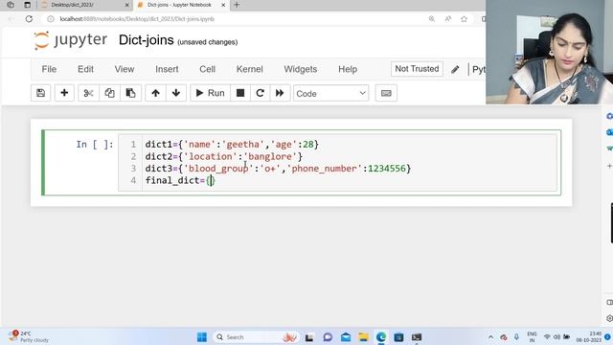Open the Chat taskbar icon

[x=328, y=337]
